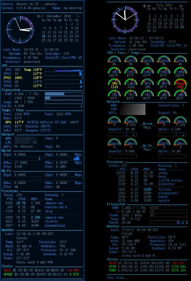Go to previous month from December 2016
This screenshot has height=281, width=191.
click(42, 16)
